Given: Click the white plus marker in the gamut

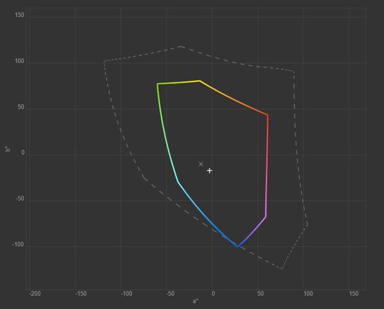Looking at the screenshot, I should (x=209, y=170).
